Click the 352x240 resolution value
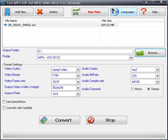Image resolution: width=168 pixels, height=140 pixels. click(58, 88)
